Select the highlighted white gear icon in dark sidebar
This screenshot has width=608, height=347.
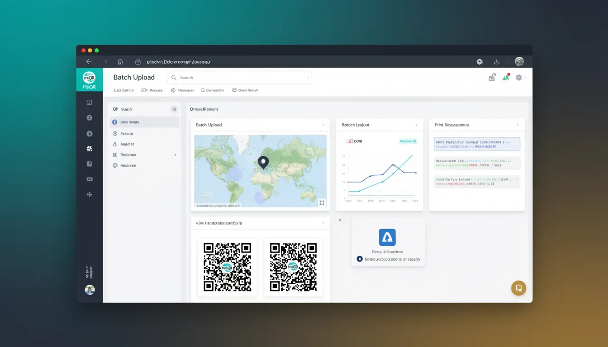coord(90,149)
